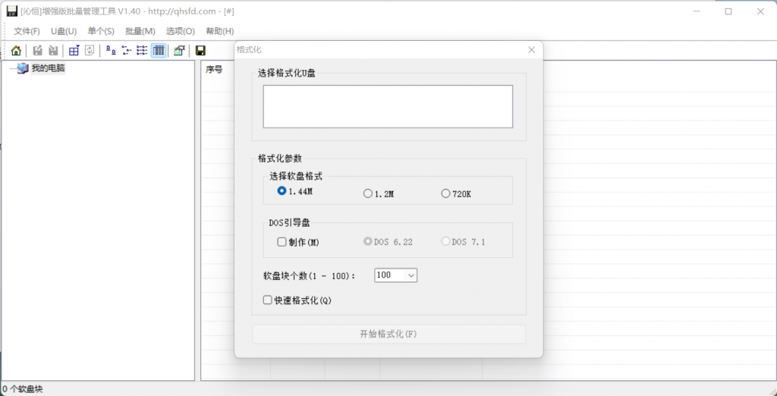The width and height of the screenshot is (777, 396).
Task: Click the My Computer tree node icon
Action: coord(23,68)
